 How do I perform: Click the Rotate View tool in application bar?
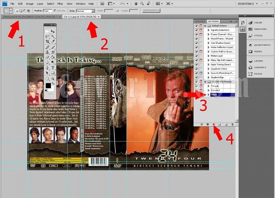pyautogui.click(x=148, y=4)
